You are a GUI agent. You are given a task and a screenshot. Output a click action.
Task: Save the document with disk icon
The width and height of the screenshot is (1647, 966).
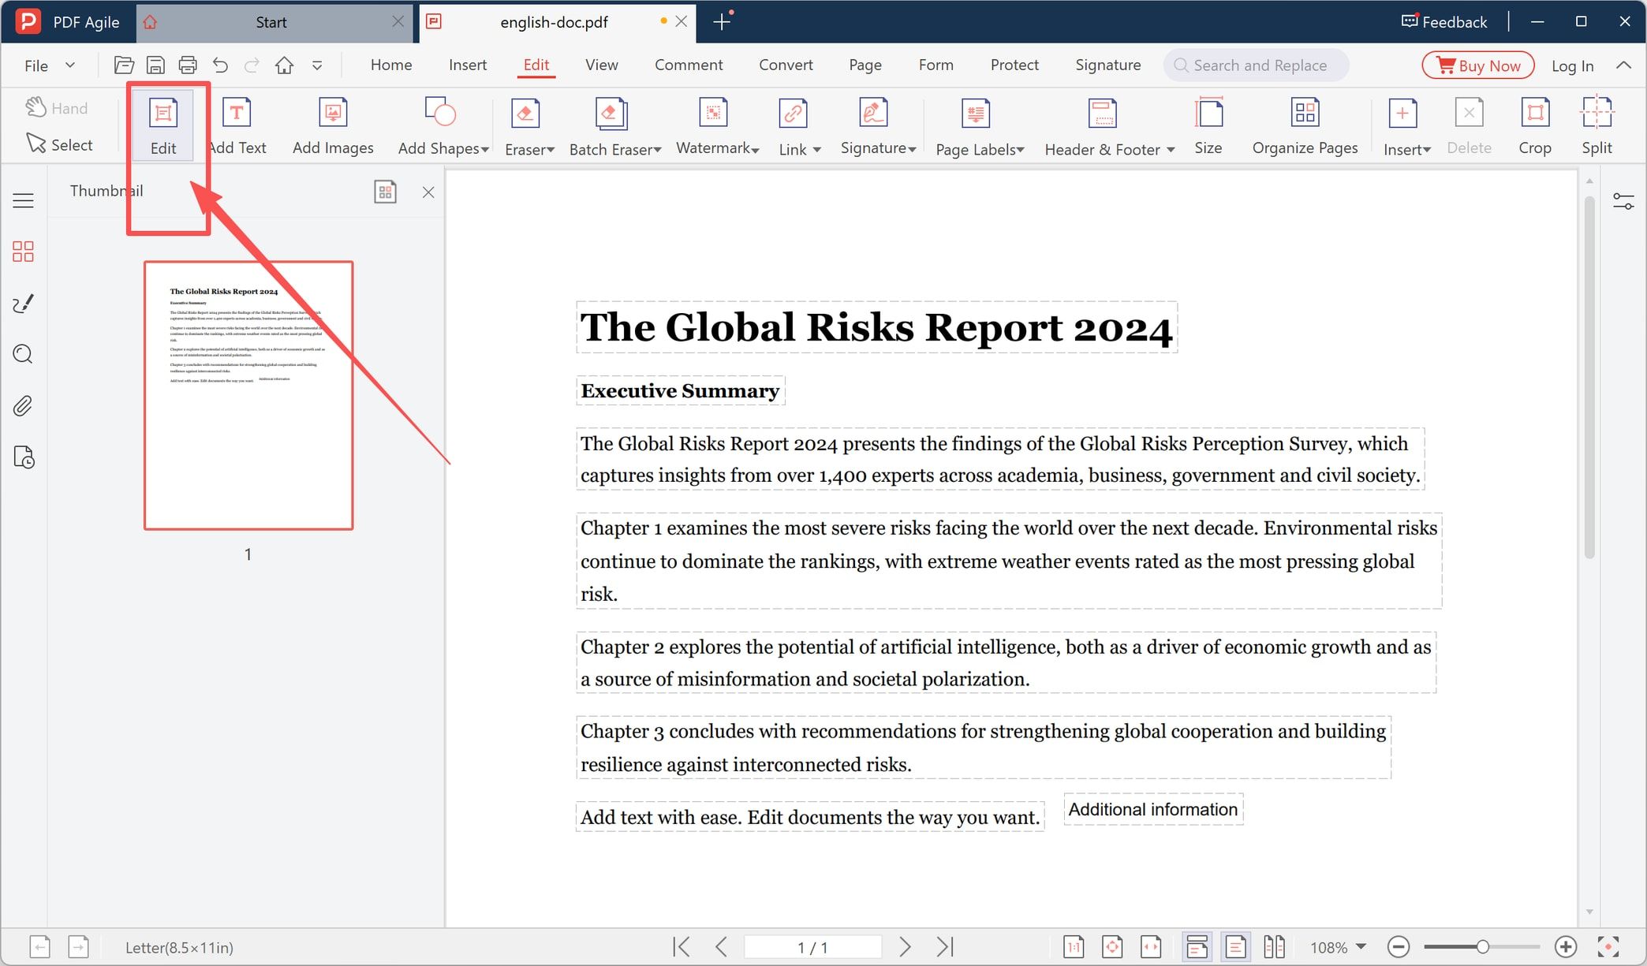pos(155,65)
